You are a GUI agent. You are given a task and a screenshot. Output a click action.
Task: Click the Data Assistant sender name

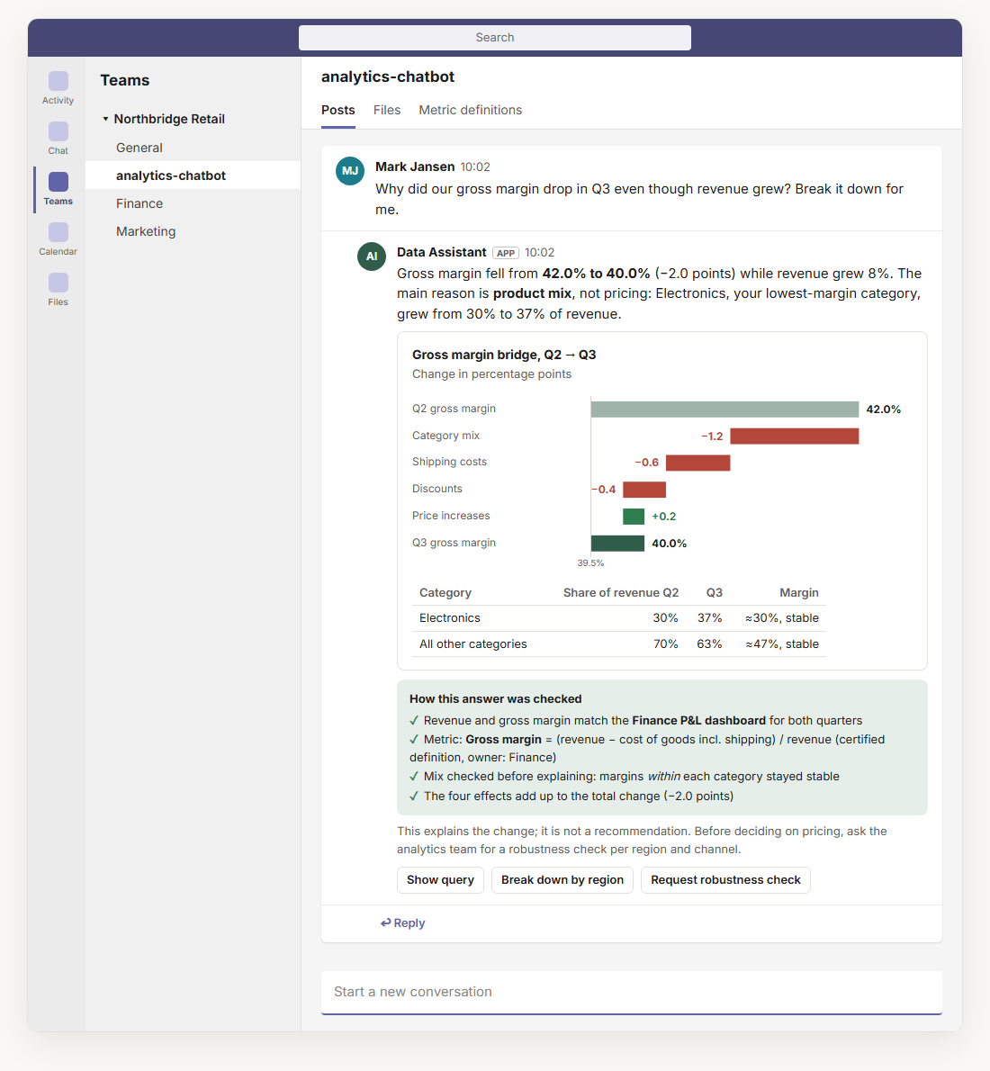click(x=441, y=252)
